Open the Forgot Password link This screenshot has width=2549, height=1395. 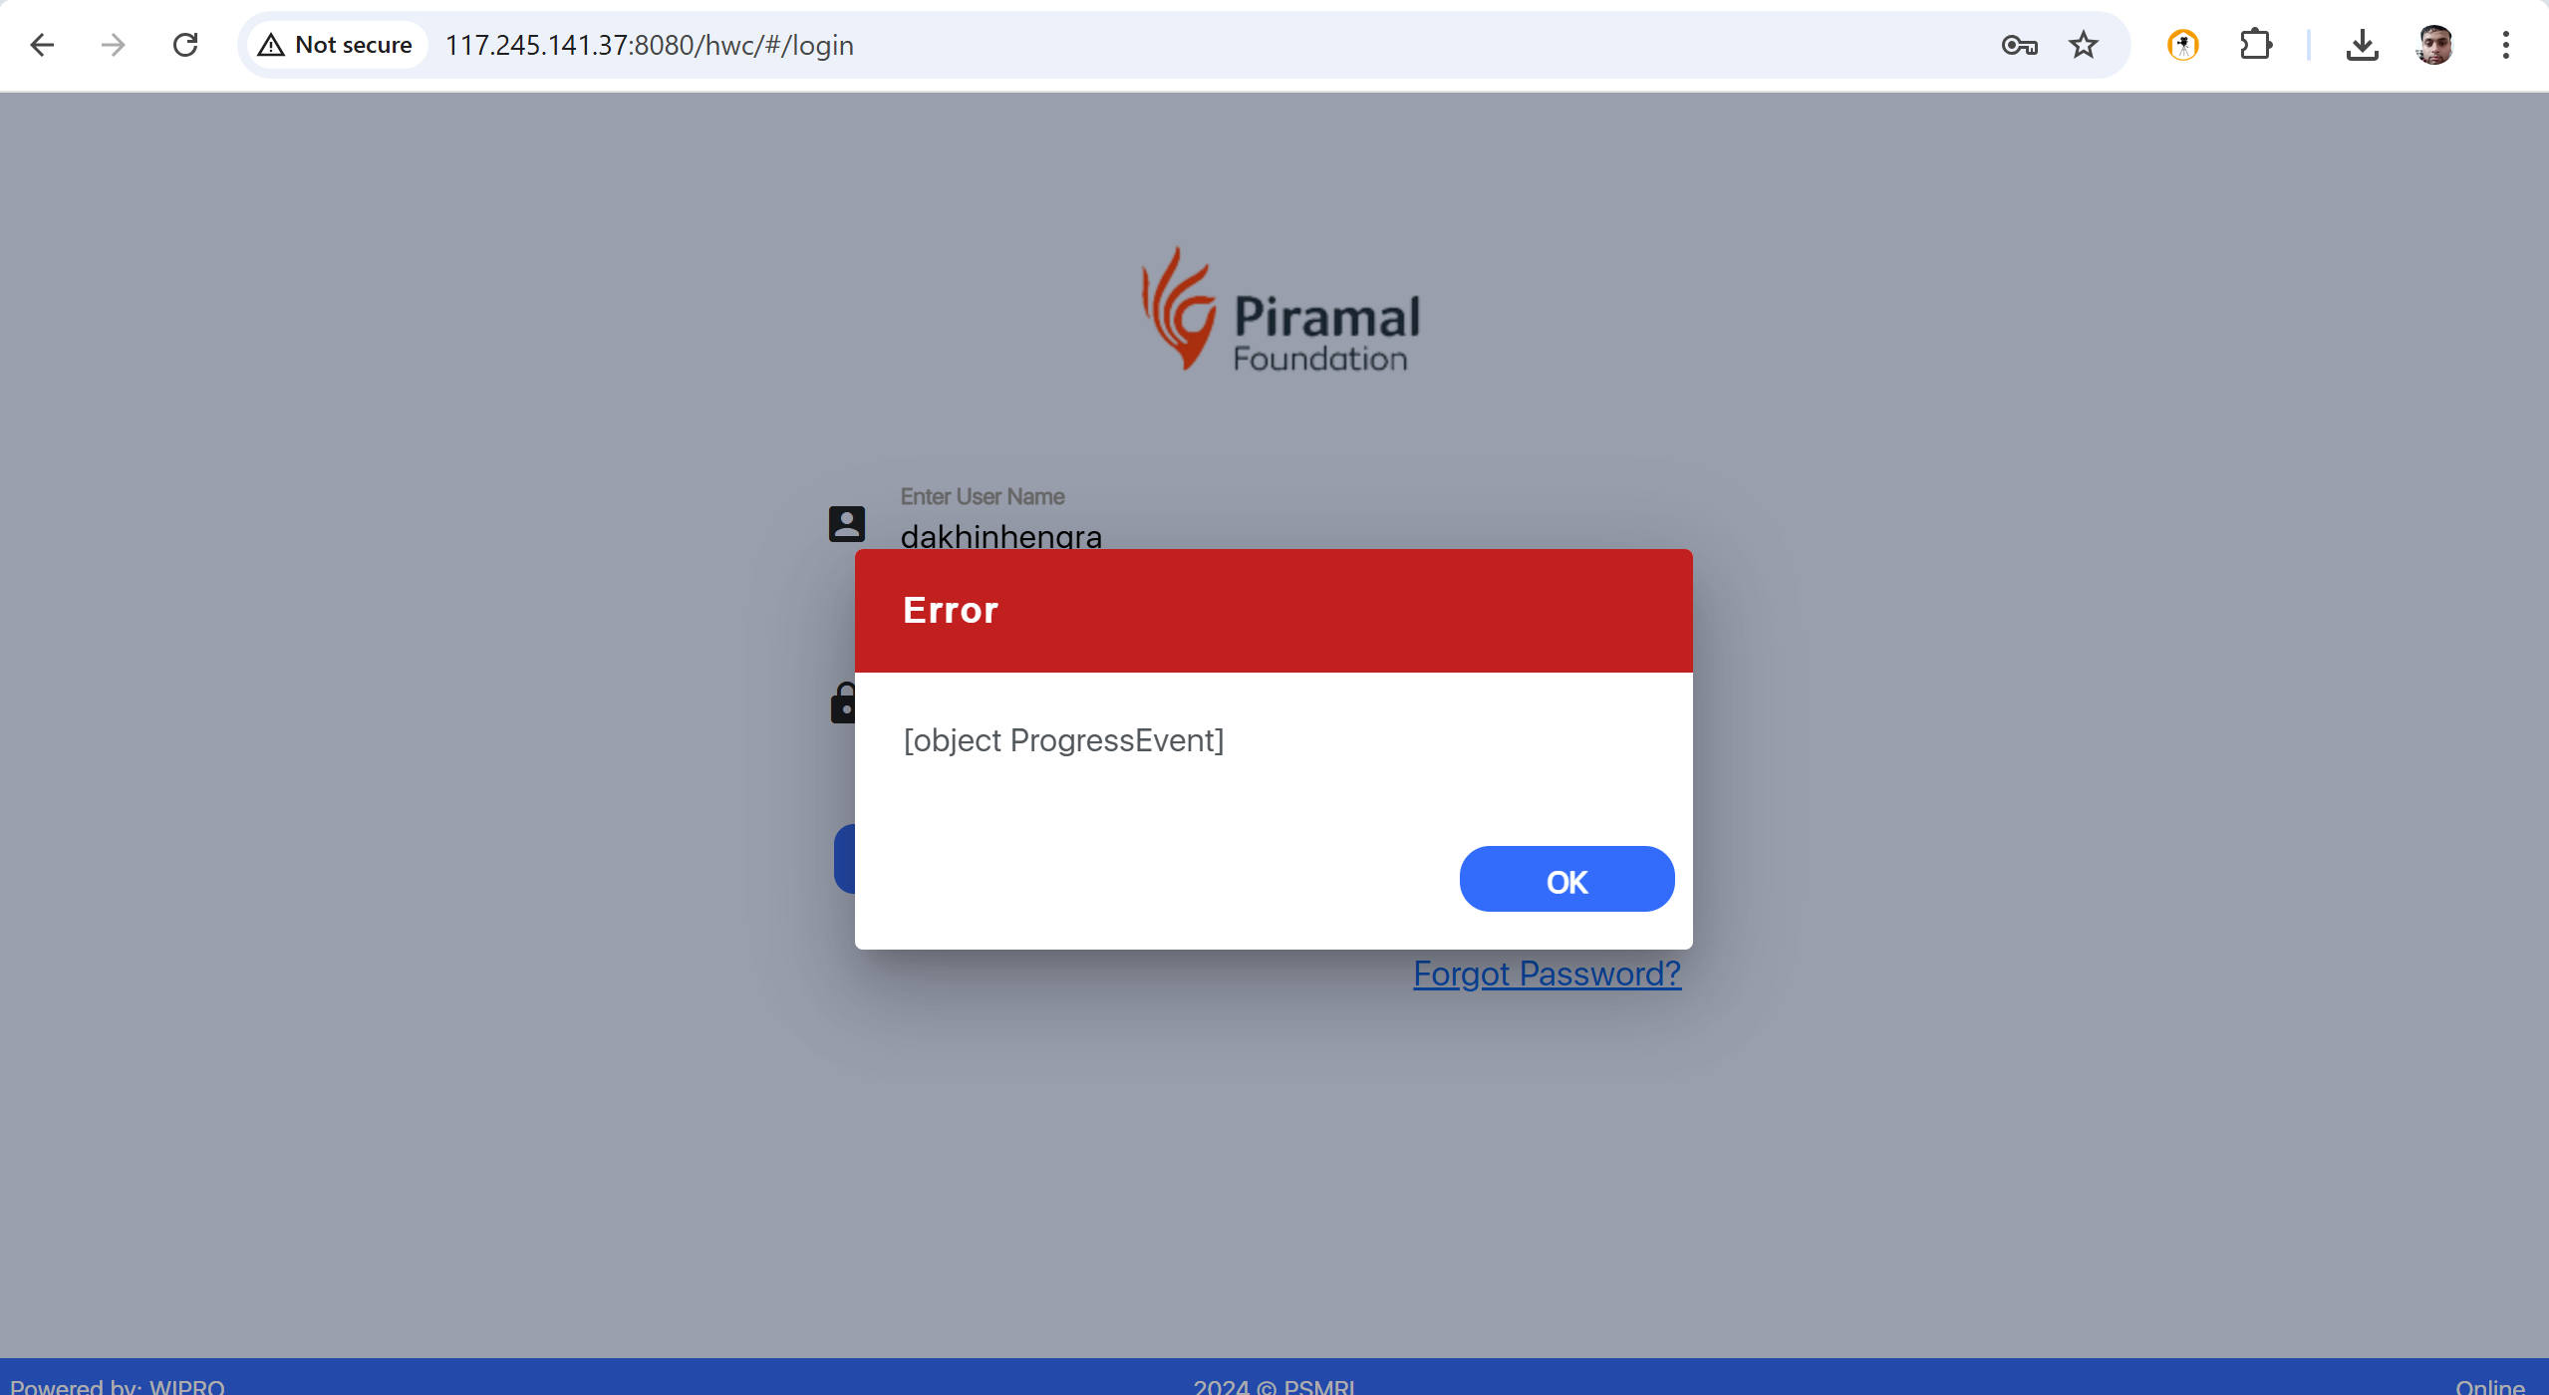pos(1547,974)
